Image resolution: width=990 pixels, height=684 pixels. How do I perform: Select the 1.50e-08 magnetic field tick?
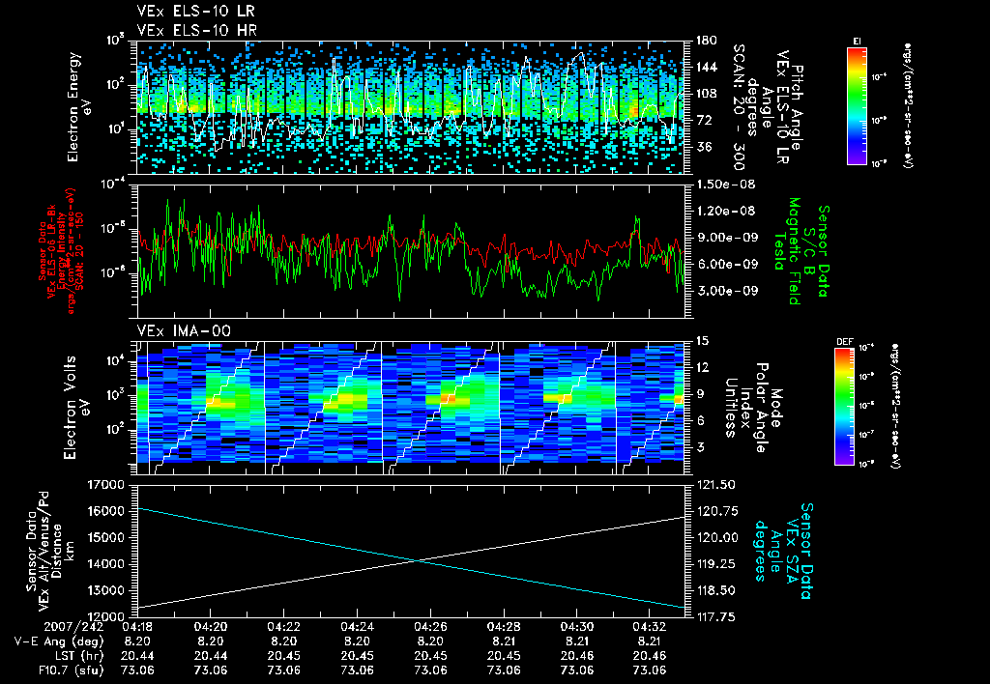725,185
